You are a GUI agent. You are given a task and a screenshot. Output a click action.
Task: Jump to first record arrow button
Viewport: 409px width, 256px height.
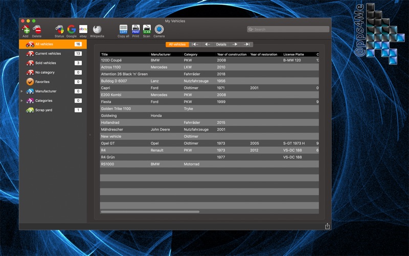click(x=195, y=45)
